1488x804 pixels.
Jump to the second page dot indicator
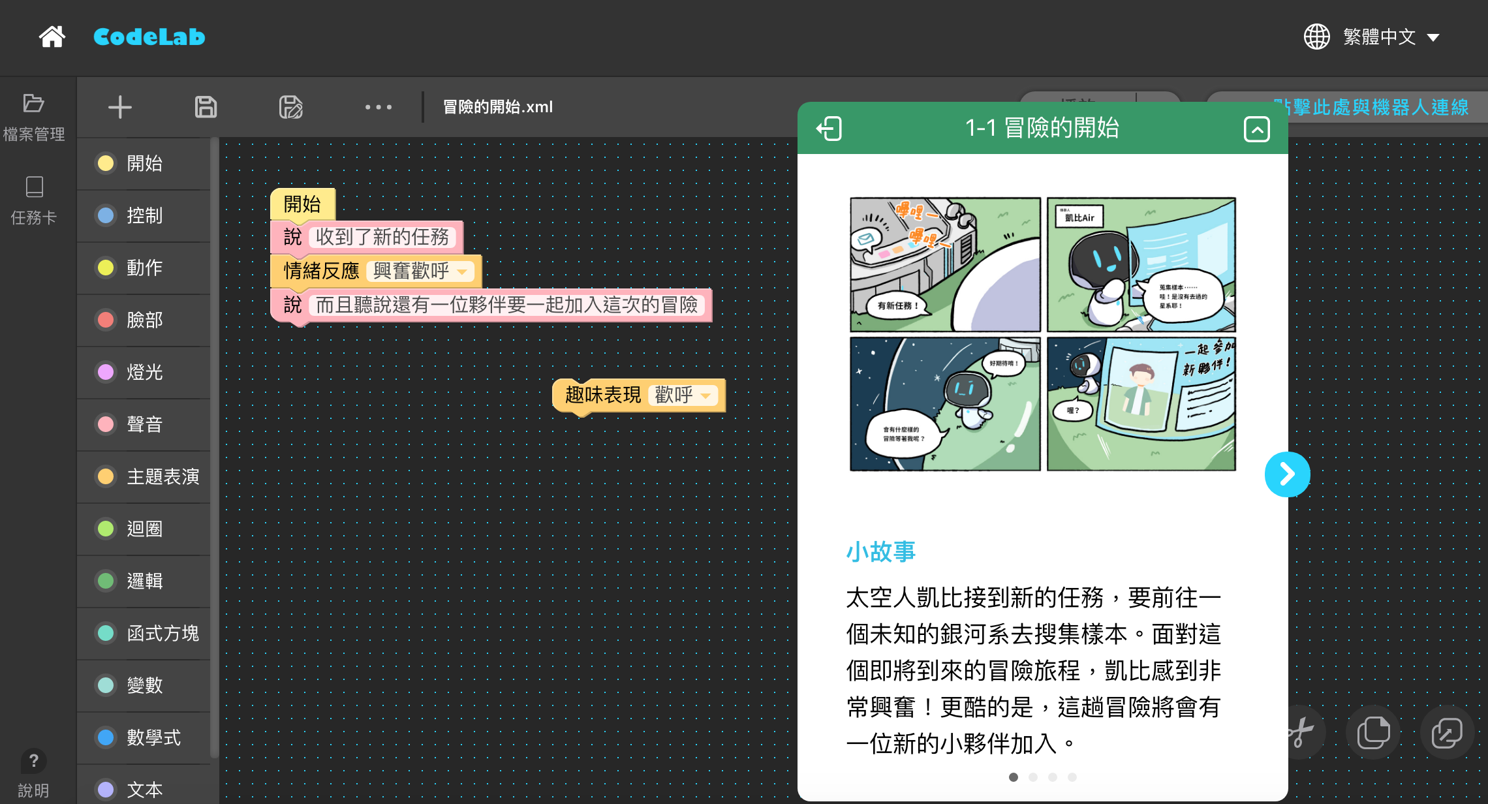pyautogui.click(x=1032, y=777)
